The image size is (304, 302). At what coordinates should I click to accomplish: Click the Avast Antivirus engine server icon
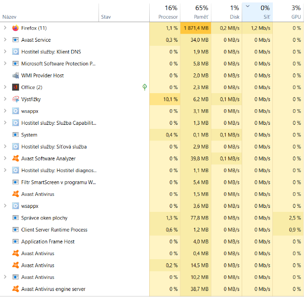[16, 289]
